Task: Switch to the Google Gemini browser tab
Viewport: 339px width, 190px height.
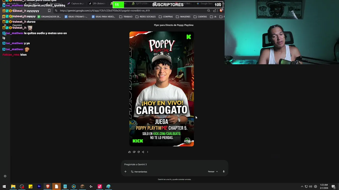Action: coord(205,3)
